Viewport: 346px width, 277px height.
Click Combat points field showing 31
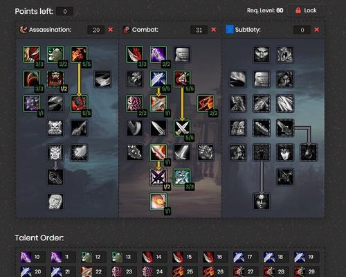pos(199,30)
